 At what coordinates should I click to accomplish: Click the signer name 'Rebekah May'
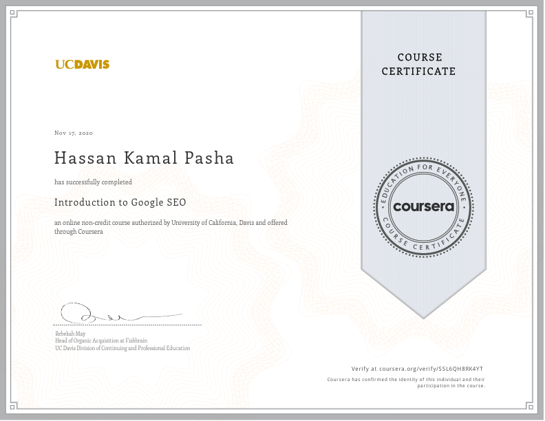[x=70, y=334]
